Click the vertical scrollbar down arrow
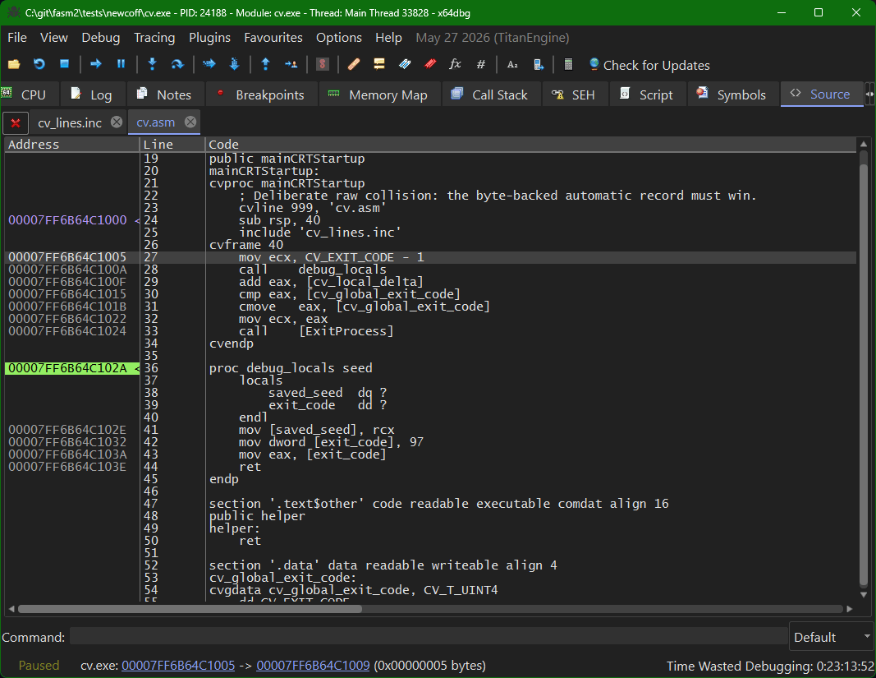 click(x=864, y=595)
